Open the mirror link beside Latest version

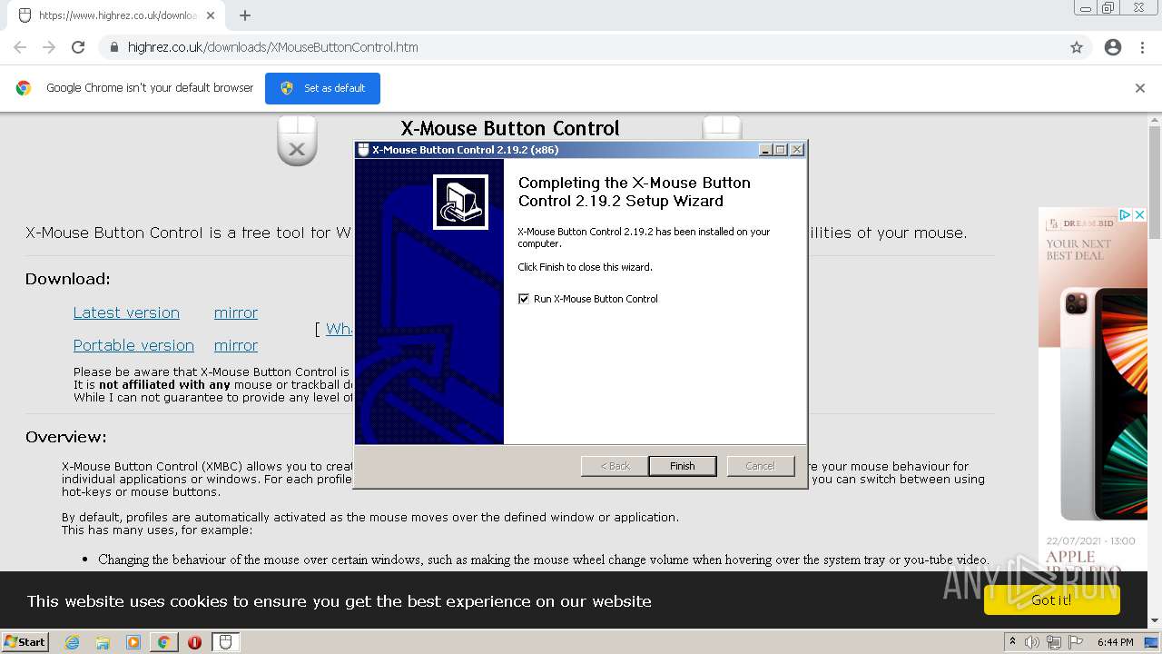236,312
